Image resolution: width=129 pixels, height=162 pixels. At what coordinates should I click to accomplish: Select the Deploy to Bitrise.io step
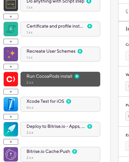(x=60, y=129)
